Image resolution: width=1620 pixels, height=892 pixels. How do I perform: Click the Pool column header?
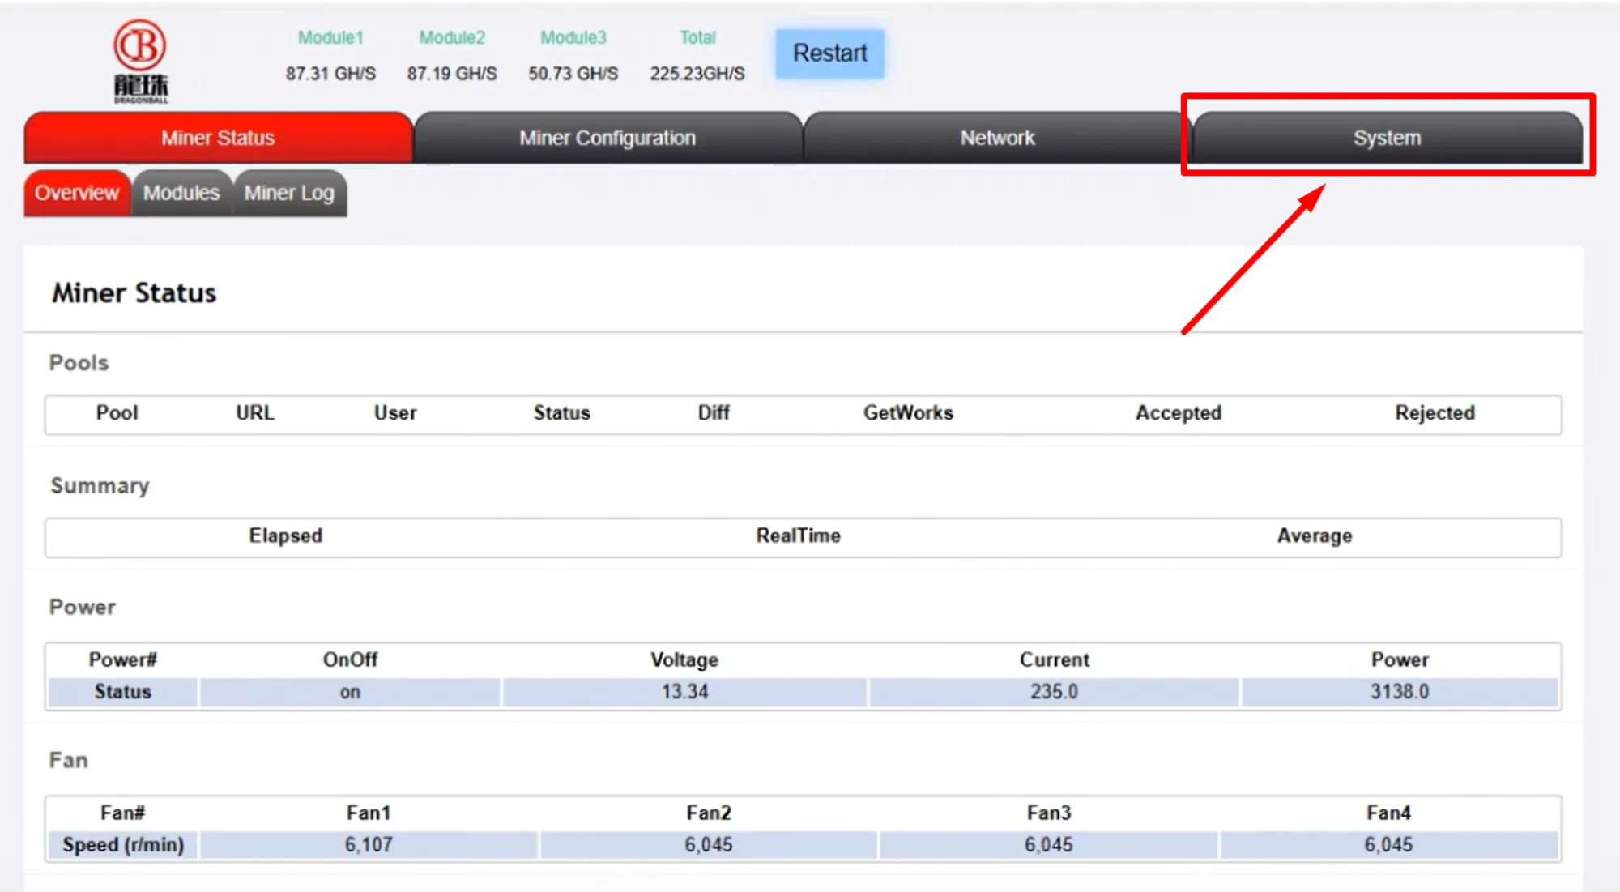(x=117, y=413)
